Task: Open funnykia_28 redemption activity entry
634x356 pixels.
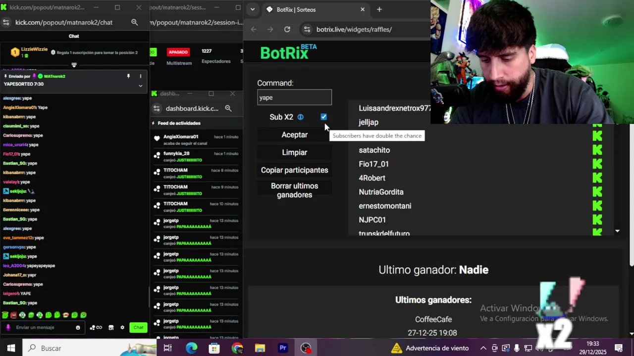Action: tap(197, 157)
